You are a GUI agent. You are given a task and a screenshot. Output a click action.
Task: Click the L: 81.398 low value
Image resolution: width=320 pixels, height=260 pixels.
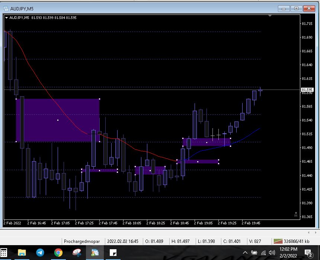(x=207, y=241)
